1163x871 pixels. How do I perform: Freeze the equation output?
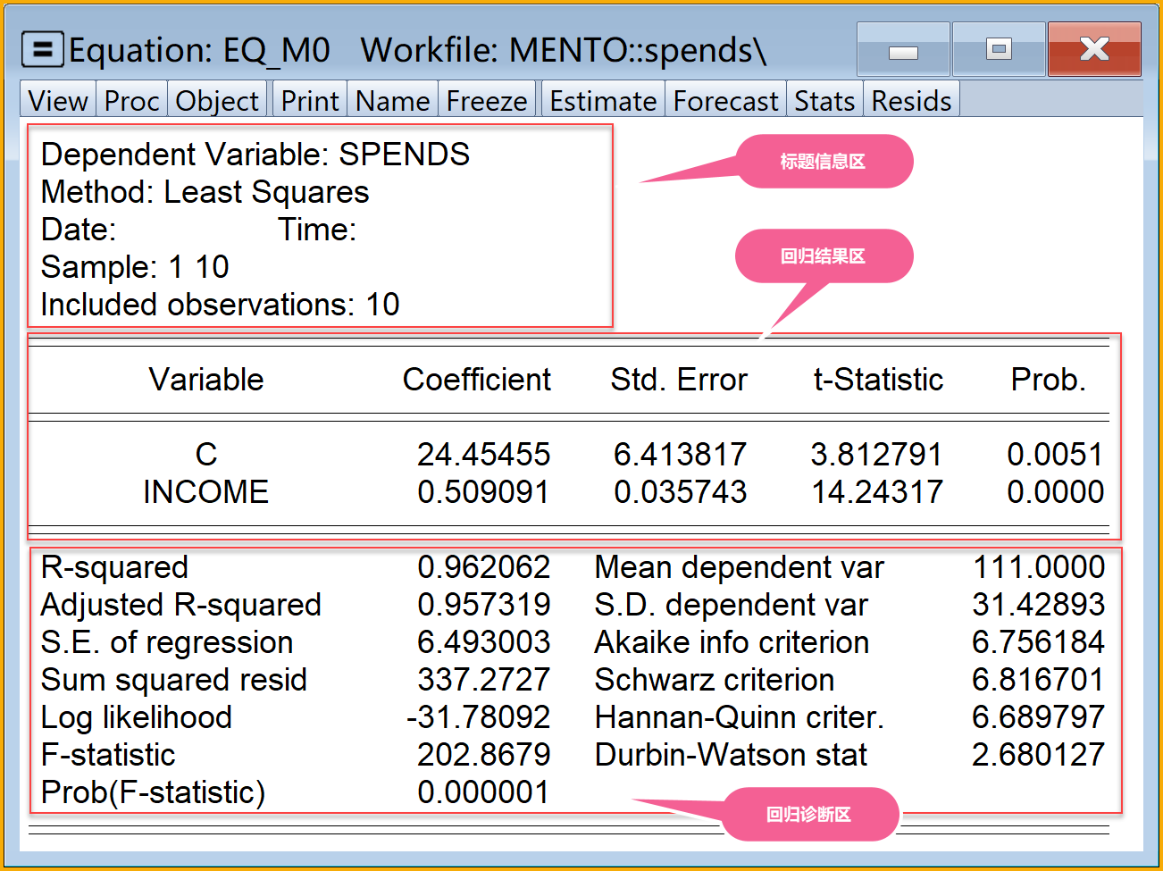487,101
